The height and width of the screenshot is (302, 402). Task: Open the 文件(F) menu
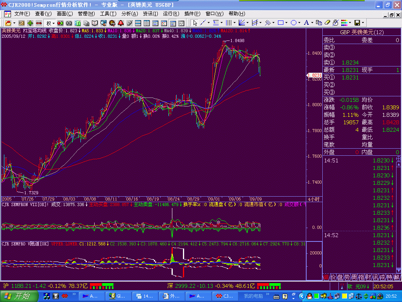[x=22, y=14]
